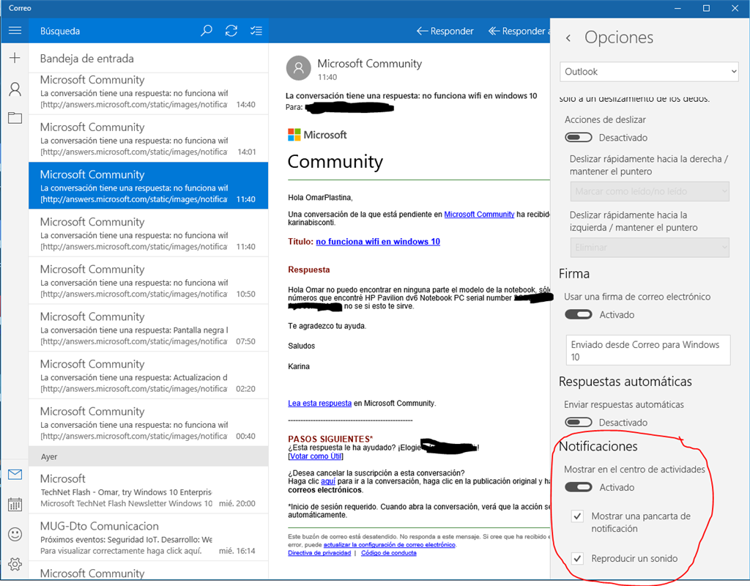This screenshot has height=586, width=750.
Task: Click the Notificaciones section heading
Action: pos(598,446)
